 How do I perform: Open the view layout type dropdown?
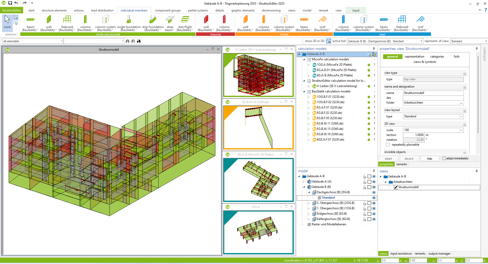click(x=461, y=117)
